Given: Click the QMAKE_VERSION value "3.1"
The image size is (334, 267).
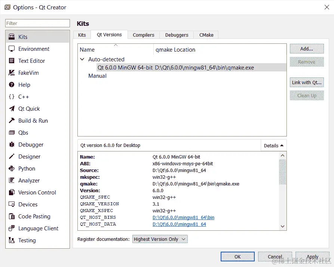Looking at the screenshot, I should click(156, 204).
